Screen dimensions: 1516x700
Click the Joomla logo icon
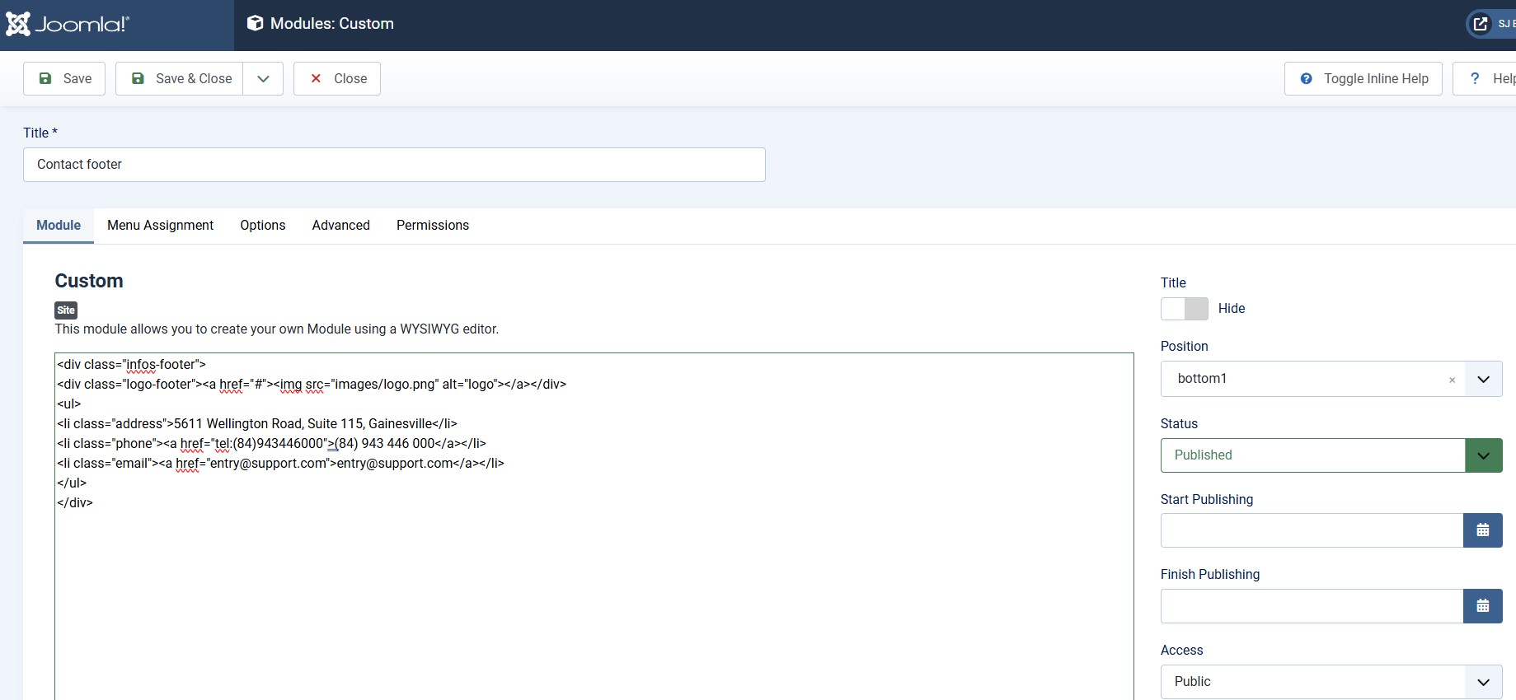pyautogui.click(x=18, y=24)
